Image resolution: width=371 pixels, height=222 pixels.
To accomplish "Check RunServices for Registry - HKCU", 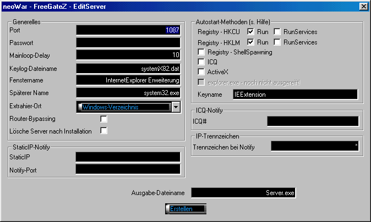I will coord(277,32).
